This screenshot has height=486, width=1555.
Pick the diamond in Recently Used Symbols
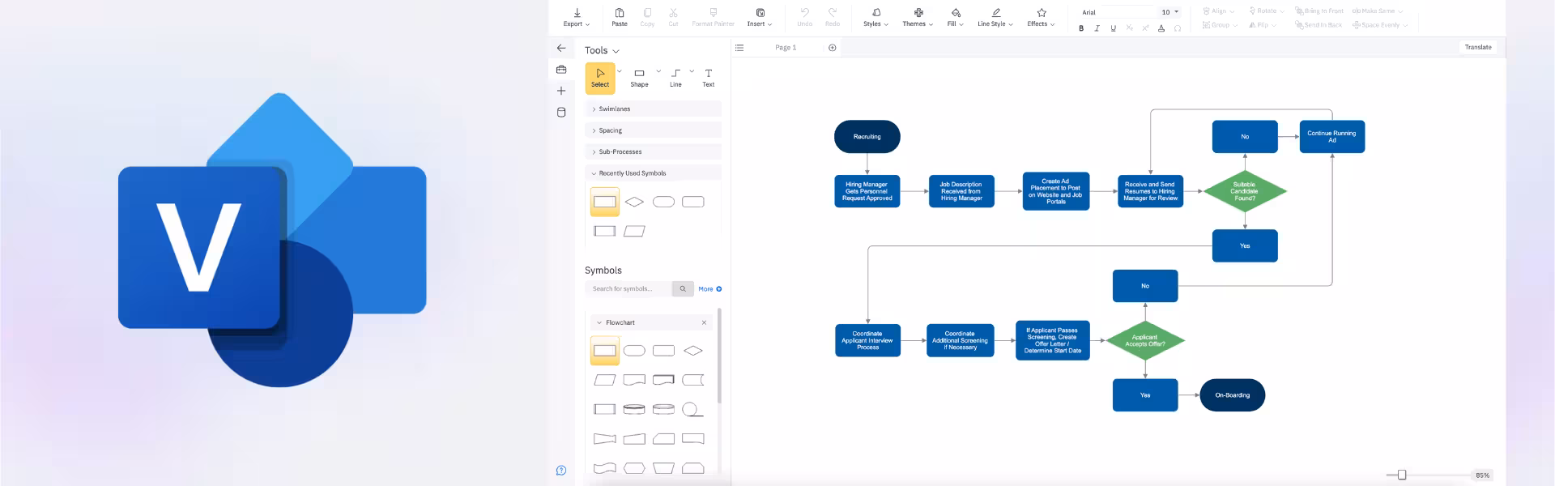(x=634, y=202)
